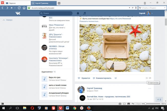Open a new tab with the plus button

coord(59,3)
